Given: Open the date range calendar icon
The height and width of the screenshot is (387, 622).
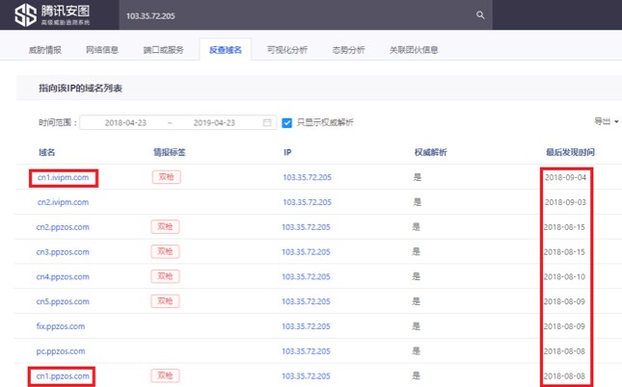Looking at the screenshot, I should pos(267,122).
